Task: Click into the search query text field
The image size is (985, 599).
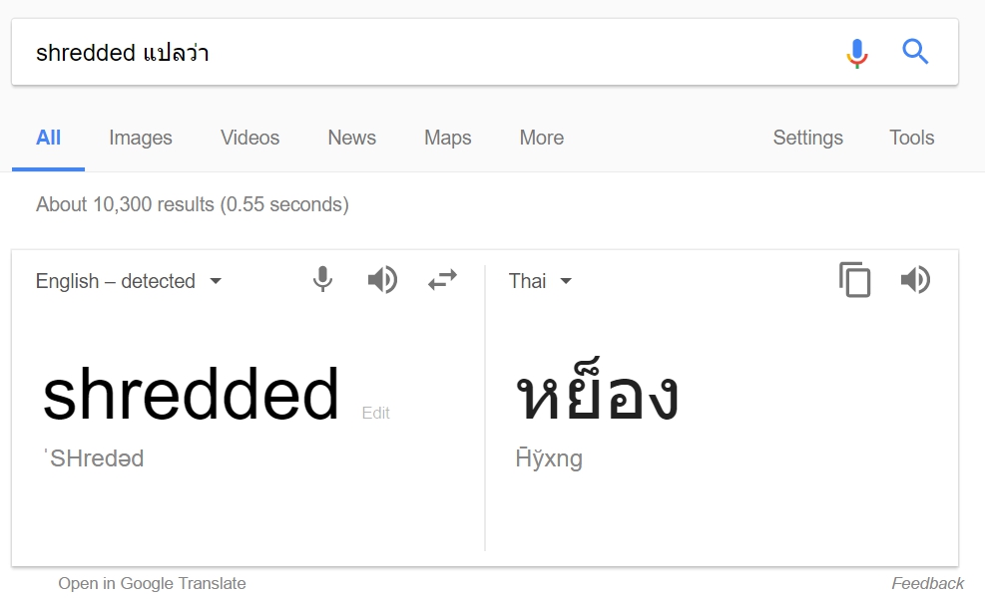Action: (433, 52)
